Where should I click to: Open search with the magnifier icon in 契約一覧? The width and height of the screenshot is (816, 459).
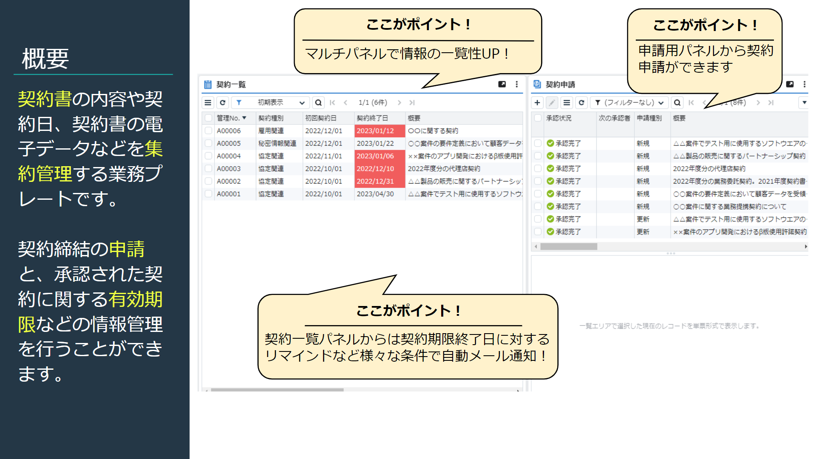coord(318,102)
